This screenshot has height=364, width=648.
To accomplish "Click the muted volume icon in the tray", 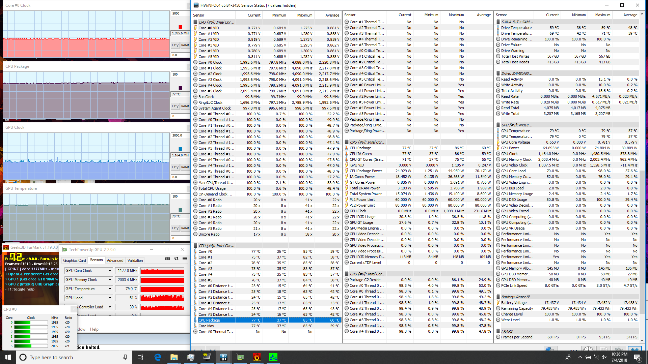I will (x=604, y=357).
